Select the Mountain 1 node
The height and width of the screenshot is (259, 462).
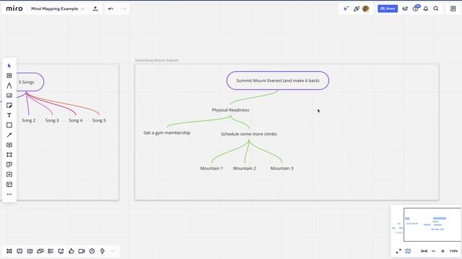point(212,168)
